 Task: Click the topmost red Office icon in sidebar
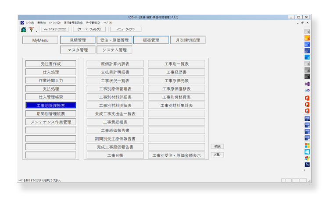pyautogui.click(x=307, y=98)
